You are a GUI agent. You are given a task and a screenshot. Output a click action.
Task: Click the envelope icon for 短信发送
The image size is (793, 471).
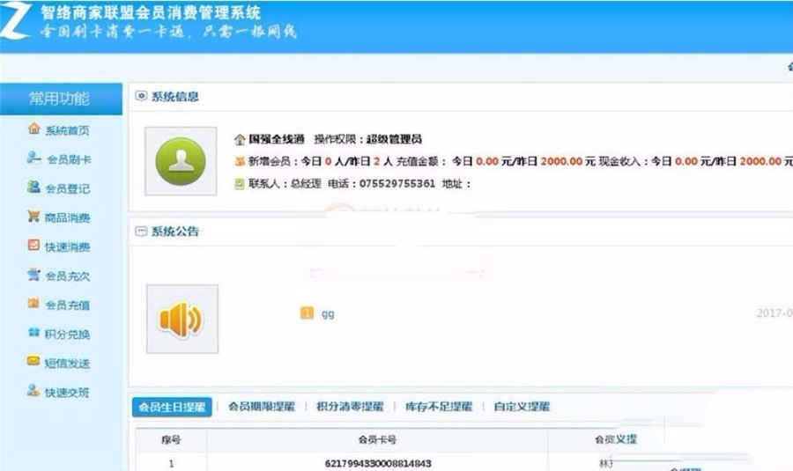point(34,363)
